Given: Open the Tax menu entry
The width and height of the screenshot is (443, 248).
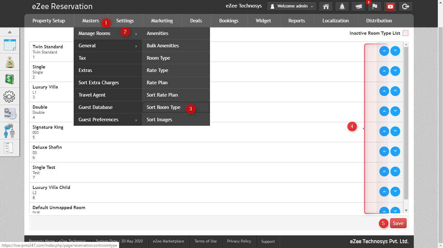Looking at the screenshot, I should point(108,58).
